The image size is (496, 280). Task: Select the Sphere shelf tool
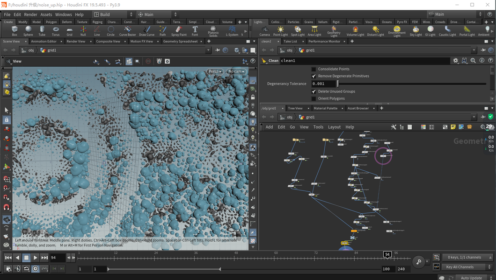tap(28, 31)
